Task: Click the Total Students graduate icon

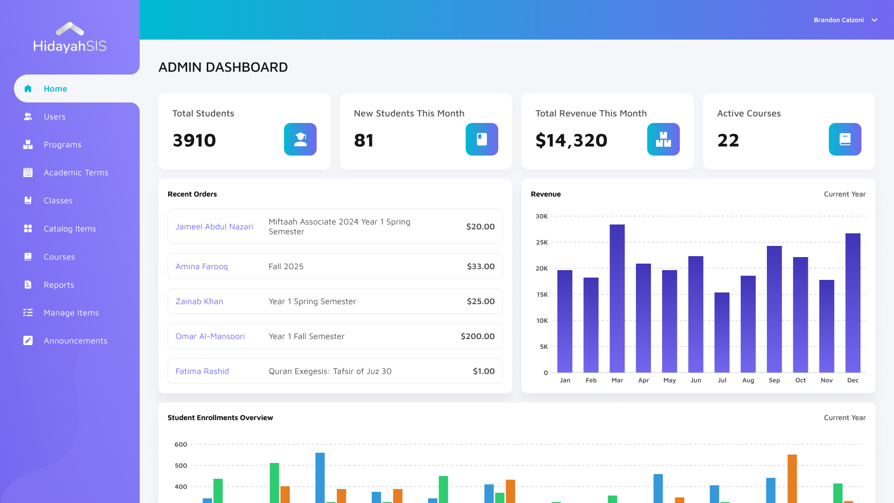Action: tap(300, 139)
